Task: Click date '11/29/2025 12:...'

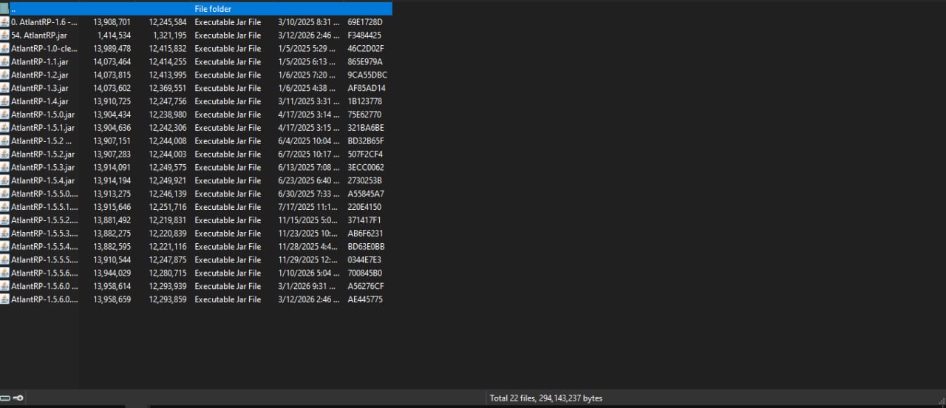Action: pyautogui.click(x=309, y=260)
